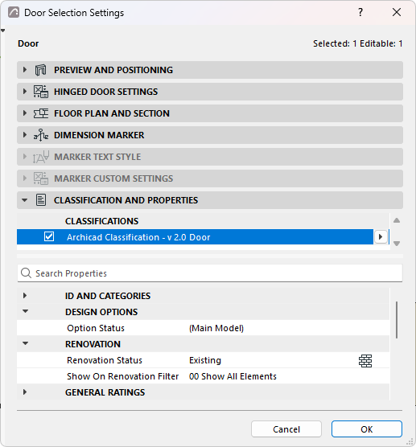Click the RENOVATION heading text
This screenshot has width=416, height=447.
coord(93,344)
